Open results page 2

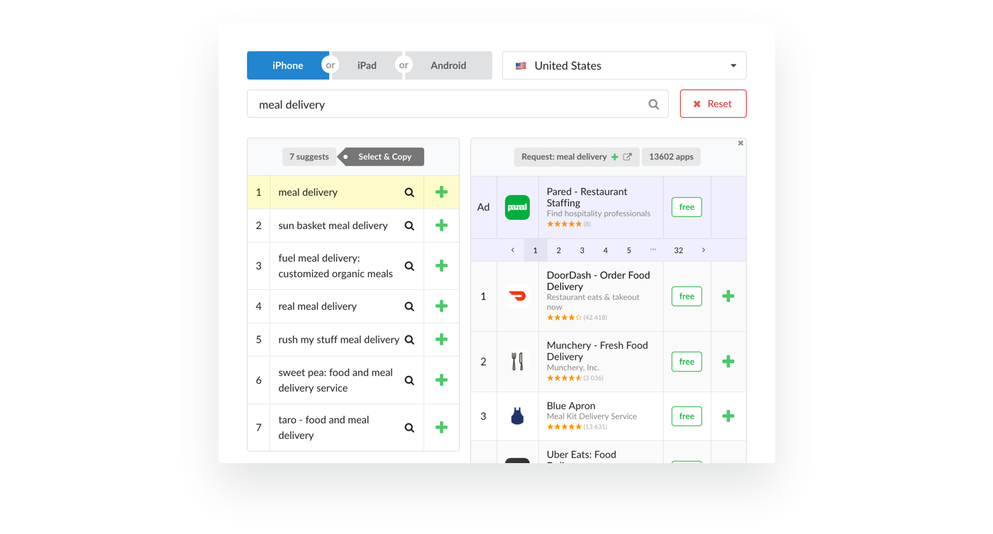pyautogui.click(x=559, y=250)
